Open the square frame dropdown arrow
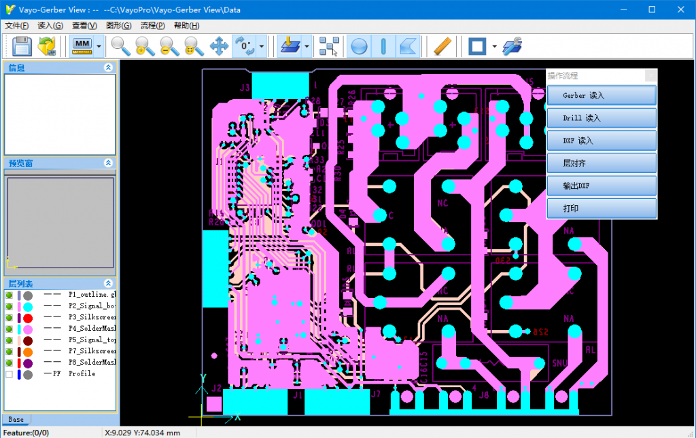696x438 pixels. [x=494, y=46]
